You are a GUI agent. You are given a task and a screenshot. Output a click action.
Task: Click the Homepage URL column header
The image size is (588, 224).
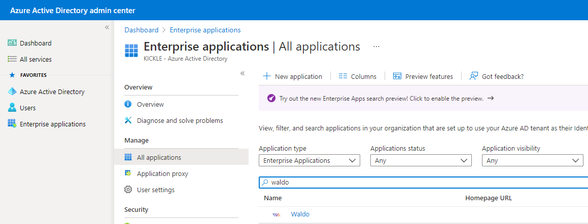point(489,198)
